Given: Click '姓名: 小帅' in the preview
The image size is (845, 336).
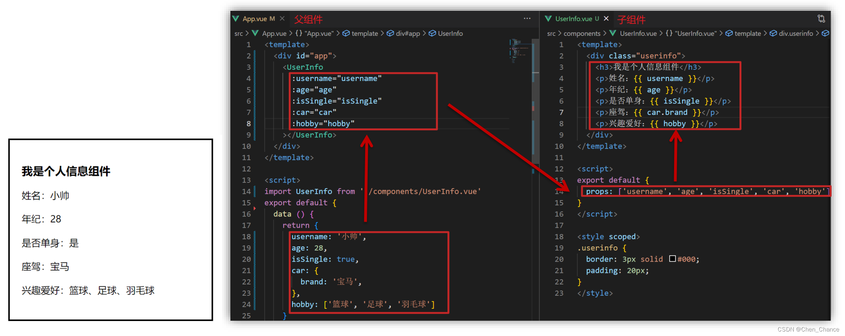Looking at the screenshot, I should (45, 196).
